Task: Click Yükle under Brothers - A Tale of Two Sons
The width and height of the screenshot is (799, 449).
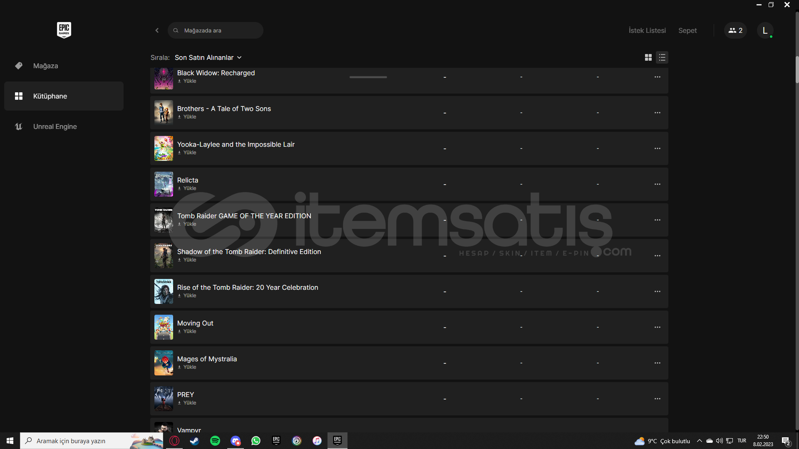Action: pos(187,117)
